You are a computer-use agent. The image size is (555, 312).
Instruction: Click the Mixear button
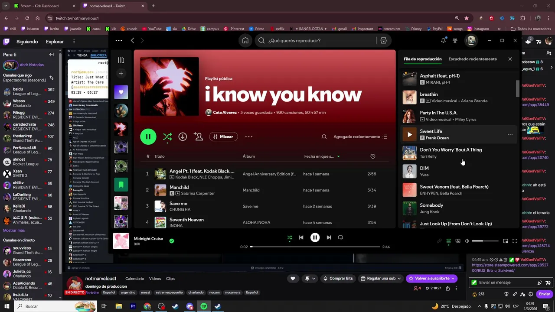(x=223, y=136)
